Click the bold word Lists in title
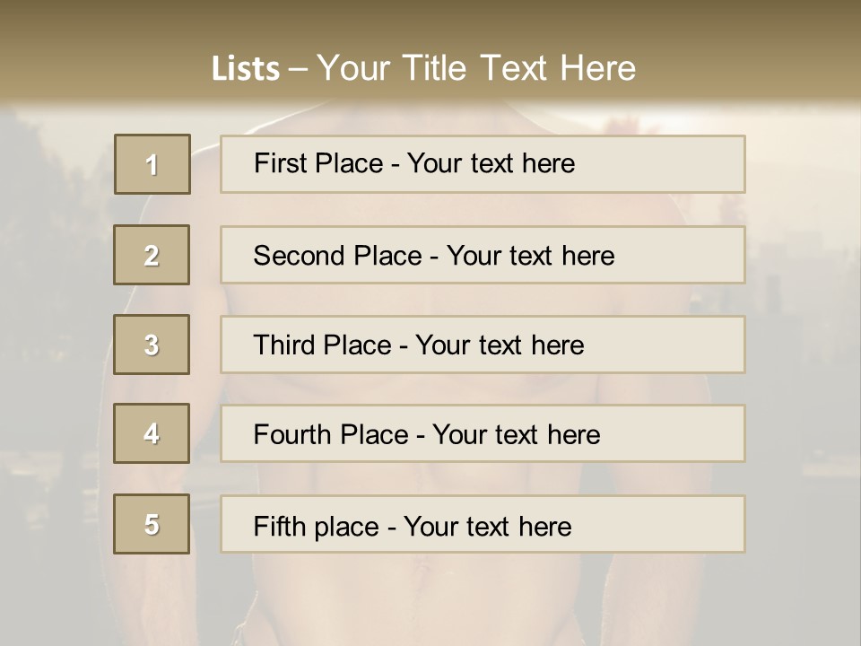This screenshot has height=646, width=861. click(246, 68)
